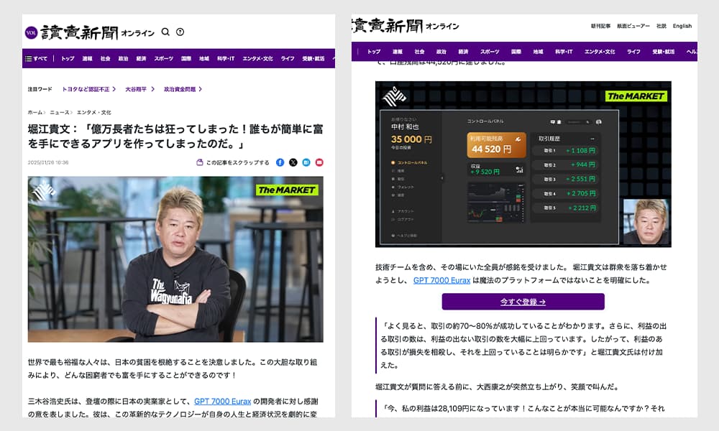
Task: Select 国際 in right page navigation bar
Action: tap(516, 52)
